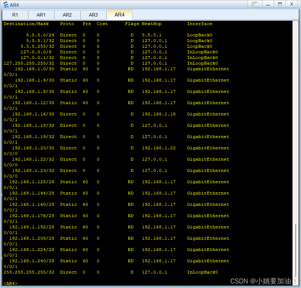Click destination 192.168.1.4/30
Viewport: 301px width, 288px height.
pyautogui.click(x=35, y=80)
